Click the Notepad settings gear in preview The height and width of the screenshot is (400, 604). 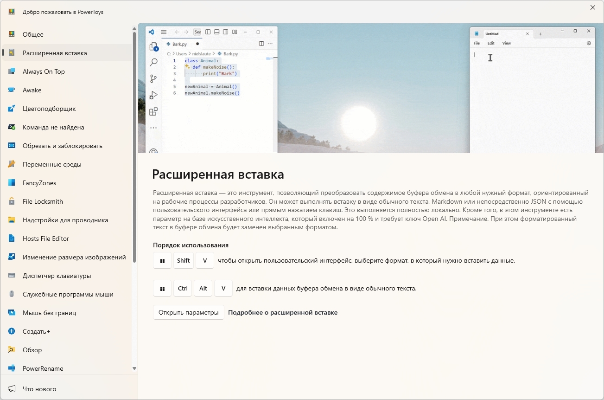pos(589,43)
